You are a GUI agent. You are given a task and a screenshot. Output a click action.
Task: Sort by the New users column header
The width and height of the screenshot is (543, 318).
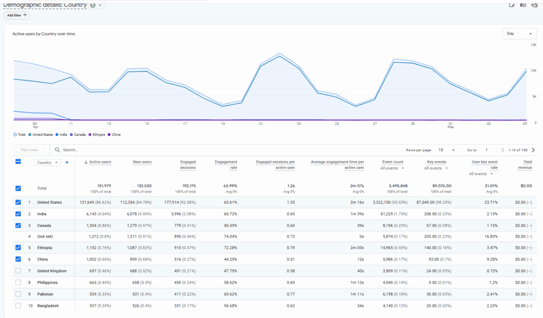142,162
